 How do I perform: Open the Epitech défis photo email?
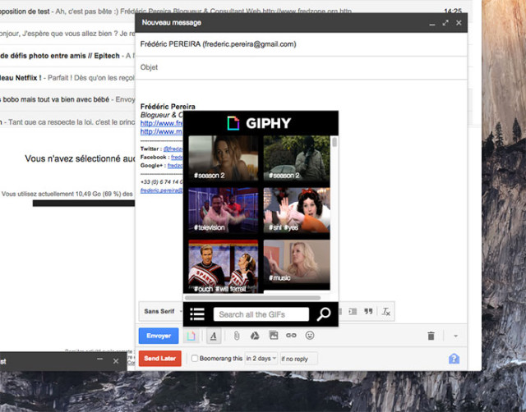tap(67, 56)
